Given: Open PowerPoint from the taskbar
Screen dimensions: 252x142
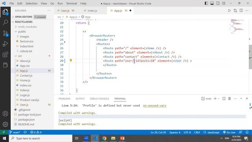Looking at the screenshot, I should click(x=122, y=138).
